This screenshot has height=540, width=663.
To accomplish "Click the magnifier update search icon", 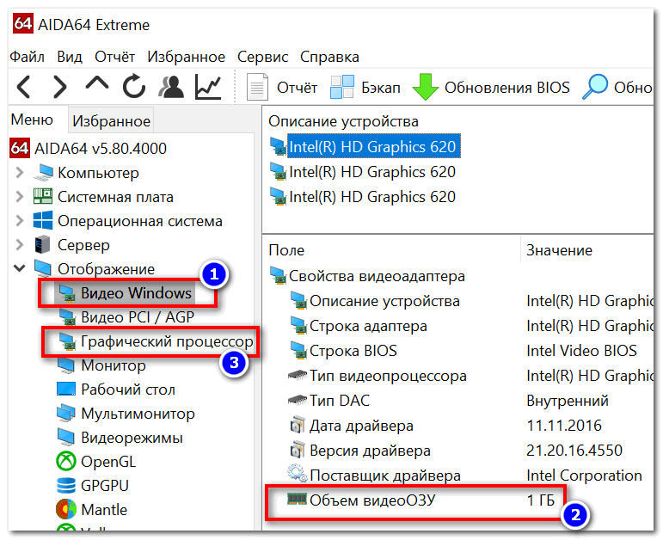I will pyautogui.click(x=595, y=87).
